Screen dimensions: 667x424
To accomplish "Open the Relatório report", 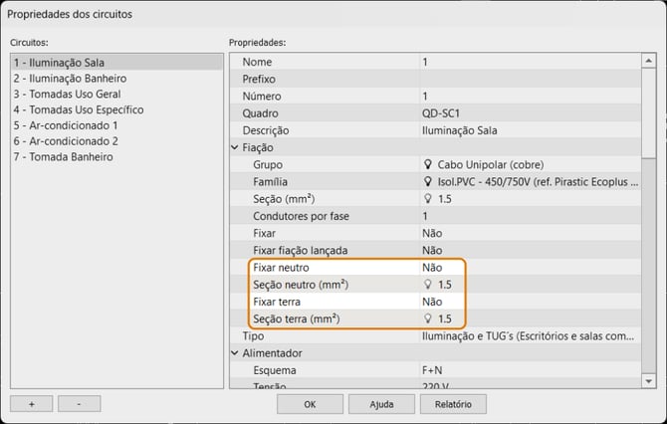I will pyautogui.click(x=453, y=404).
